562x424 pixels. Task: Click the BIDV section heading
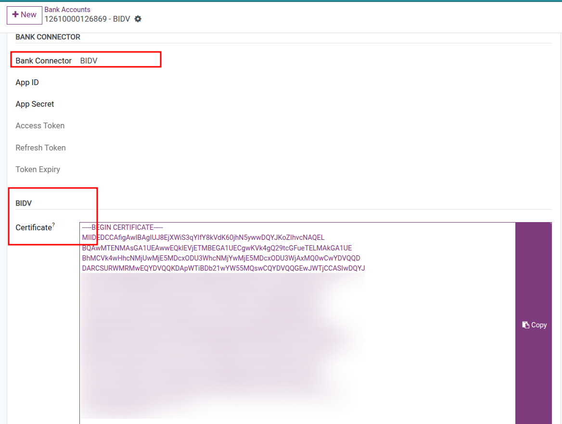tap(24, 203)
